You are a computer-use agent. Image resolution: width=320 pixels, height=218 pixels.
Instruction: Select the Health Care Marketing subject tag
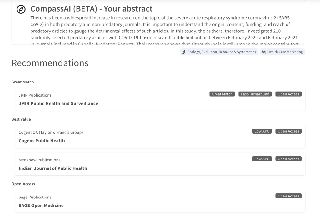282,52
